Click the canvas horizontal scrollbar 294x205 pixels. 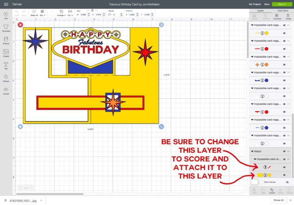click(50, 194)
